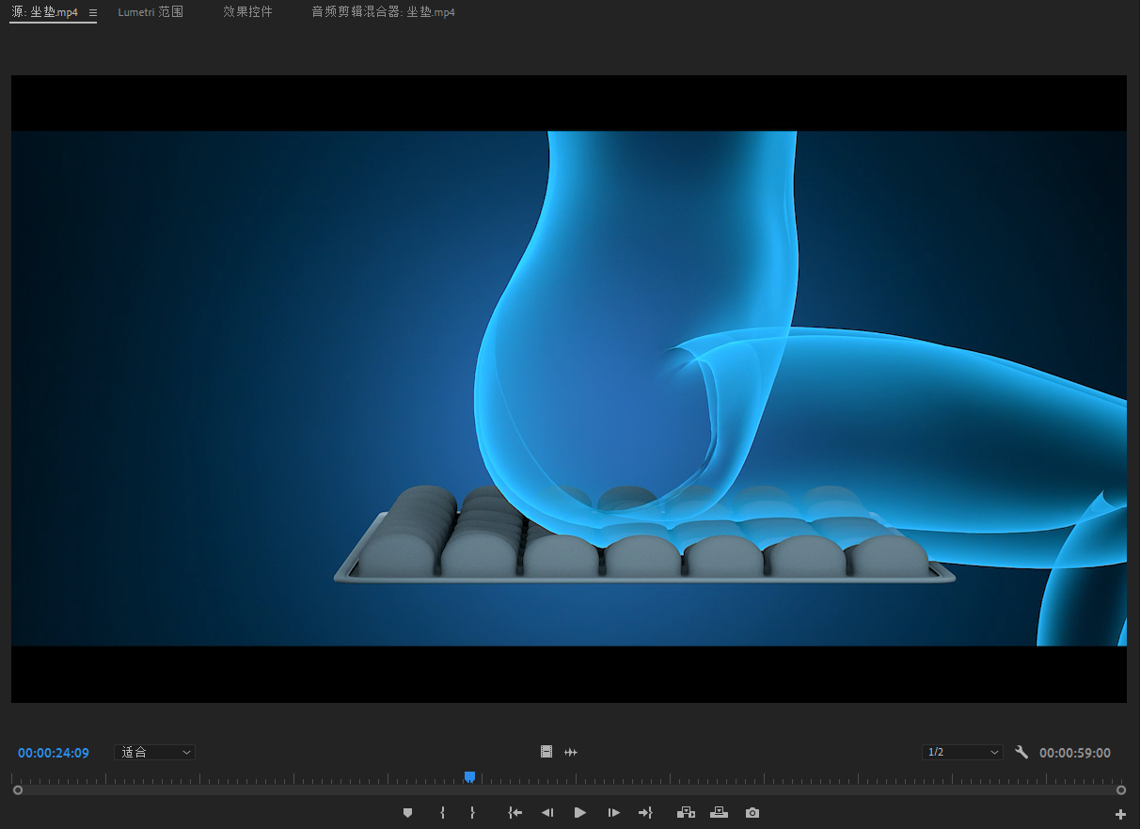
Task: Jump to the Out point
Action: click(645, 813)
